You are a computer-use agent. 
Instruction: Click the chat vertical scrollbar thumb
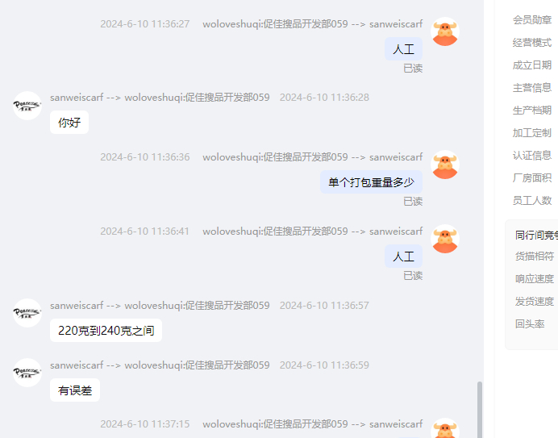(x=480, y=410)
